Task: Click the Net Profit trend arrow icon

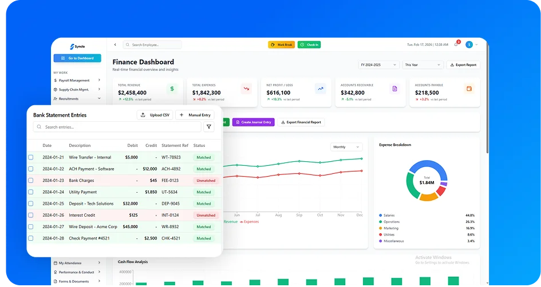Action: point(321,89)
